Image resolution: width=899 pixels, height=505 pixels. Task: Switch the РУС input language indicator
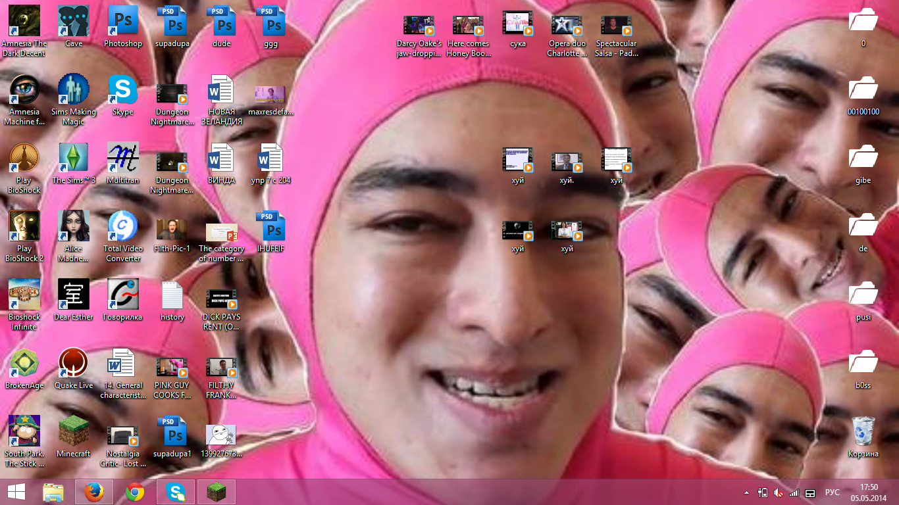833,493
